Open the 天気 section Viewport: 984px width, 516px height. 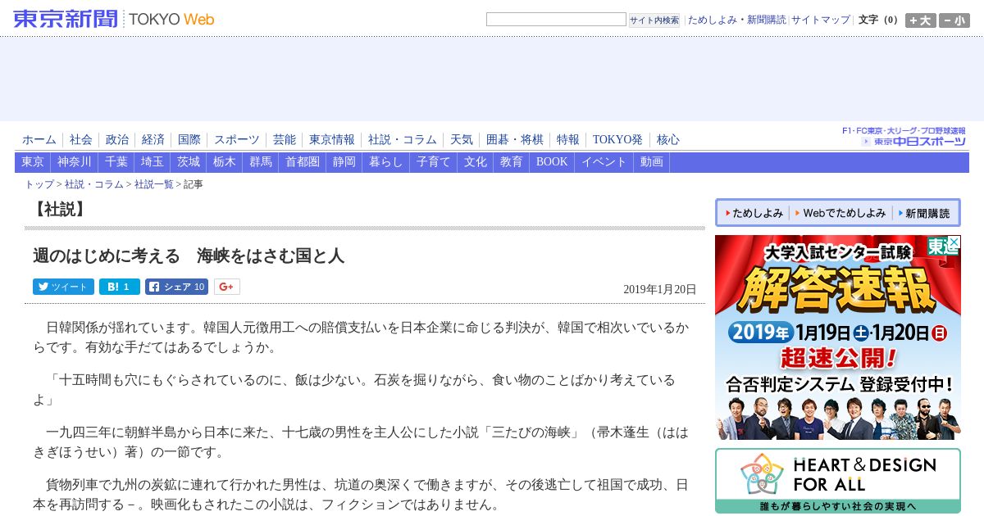pyautogui.click(x=462, y=140)
